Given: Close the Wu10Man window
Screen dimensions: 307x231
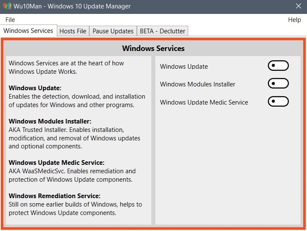Looking at the screenshot, I should coord(299,6).
